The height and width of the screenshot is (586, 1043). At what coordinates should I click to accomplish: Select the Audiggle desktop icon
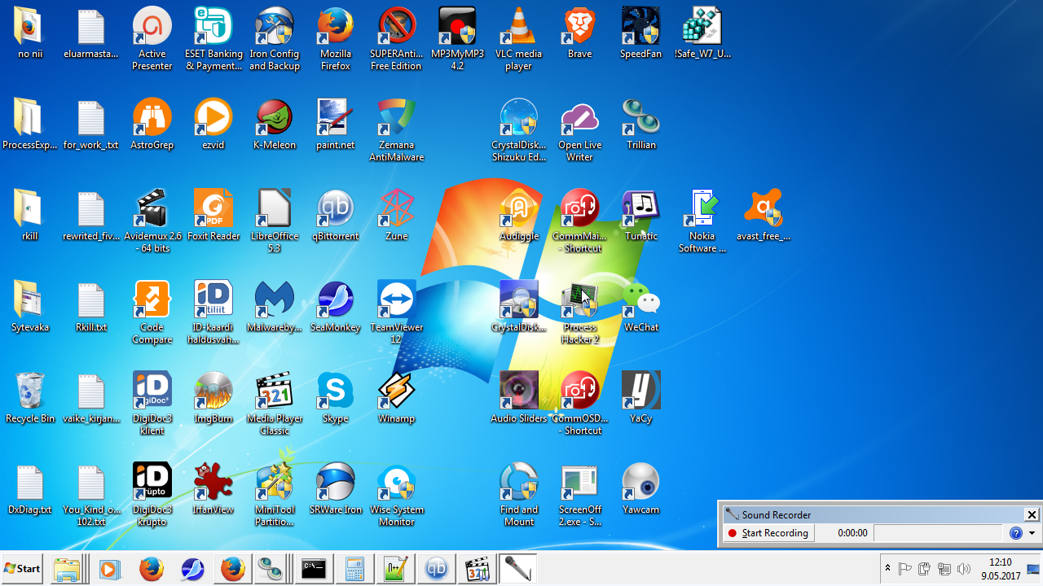[x=519, y=216]
